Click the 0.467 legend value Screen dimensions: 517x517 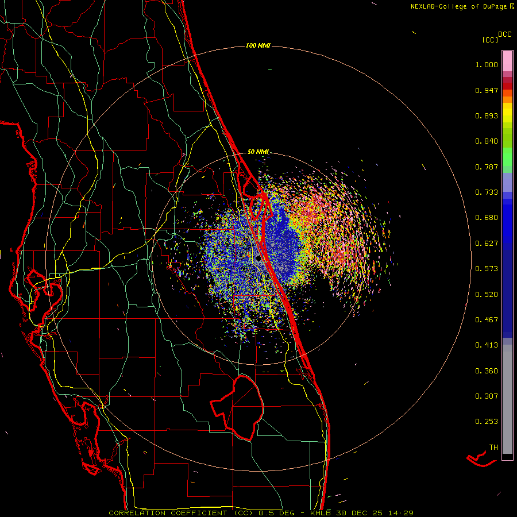(x=487, y=320)
